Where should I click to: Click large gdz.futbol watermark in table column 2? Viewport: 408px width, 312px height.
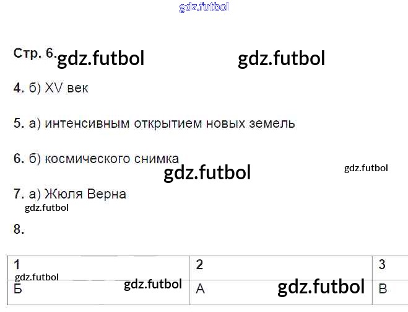321,287
